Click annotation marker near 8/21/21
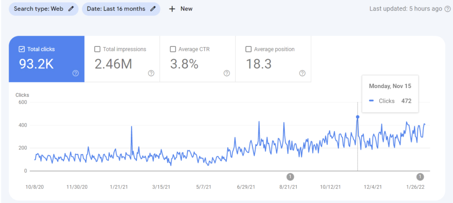This screenshot has width=453, height=203. coord(290,177)
